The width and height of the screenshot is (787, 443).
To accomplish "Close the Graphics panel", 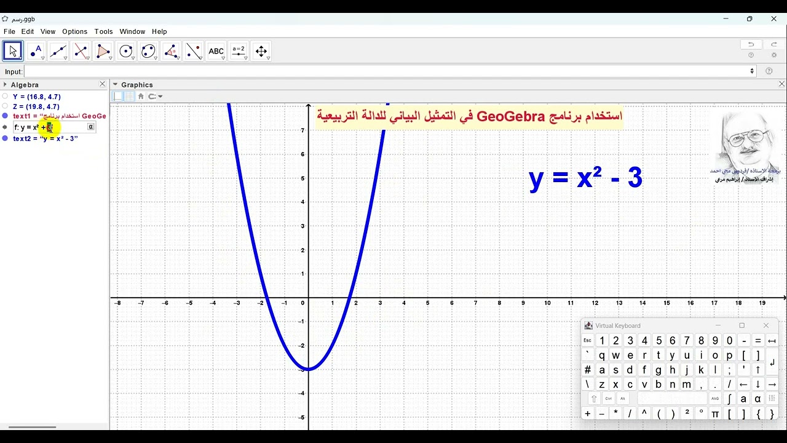I will pos(781,84).
